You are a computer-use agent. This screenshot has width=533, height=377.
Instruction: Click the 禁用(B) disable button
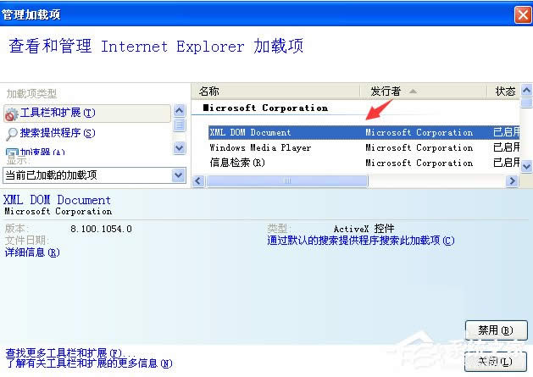pyautogui.click(x=496, y=330)
